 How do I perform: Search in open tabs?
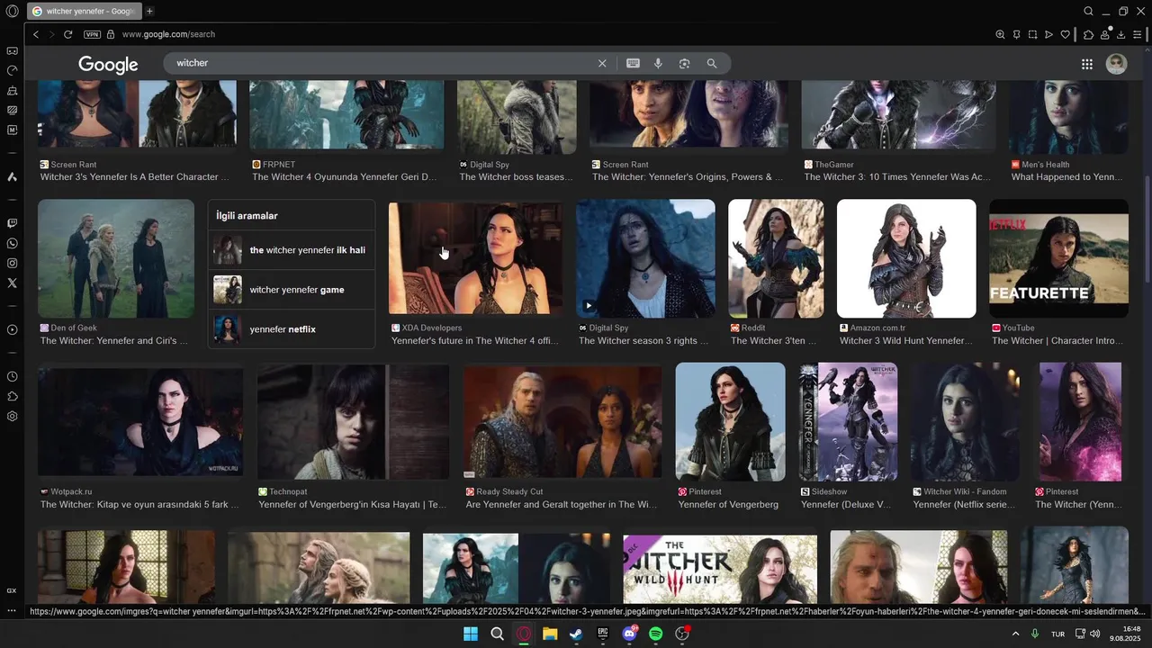[1088, 11]
